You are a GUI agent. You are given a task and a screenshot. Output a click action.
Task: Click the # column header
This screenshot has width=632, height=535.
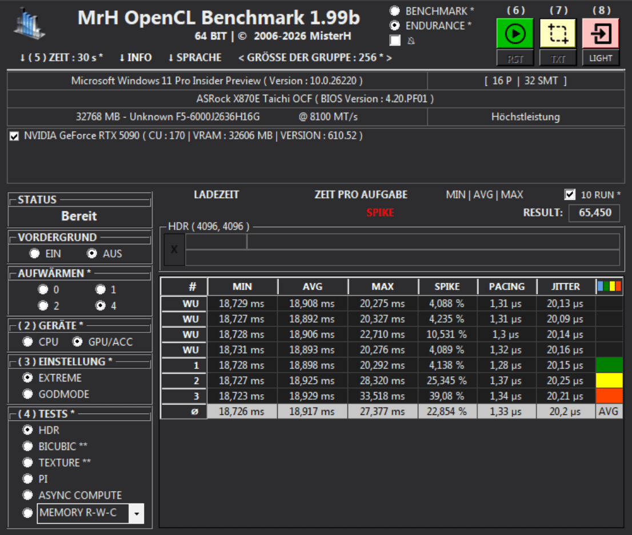184,287
